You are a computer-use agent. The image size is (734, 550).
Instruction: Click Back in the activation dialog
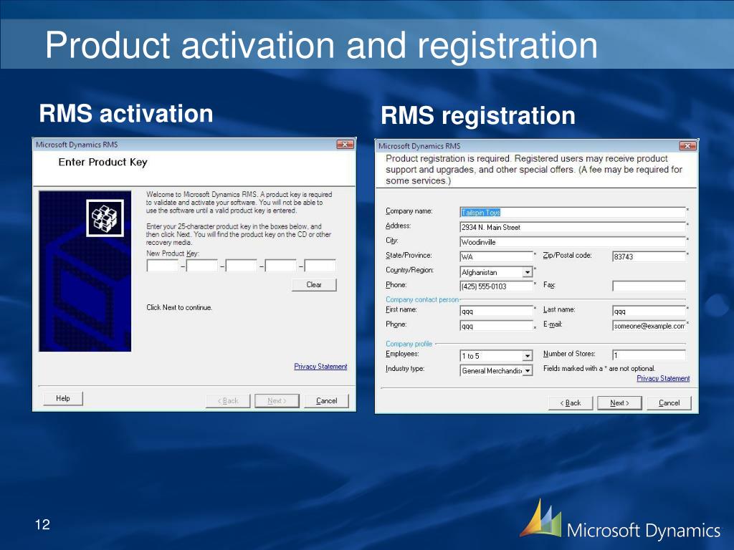click(228, 401)
